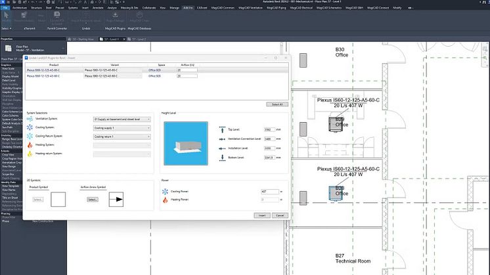Click the Ventilation Connection Level icon
Image resolution: width=490 pixels, height=275 pixels.
coord(222,139)
